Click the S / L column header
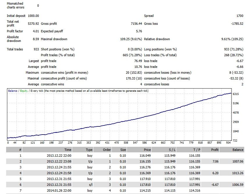The image size is (246, 194). click(x=164, y=150)
